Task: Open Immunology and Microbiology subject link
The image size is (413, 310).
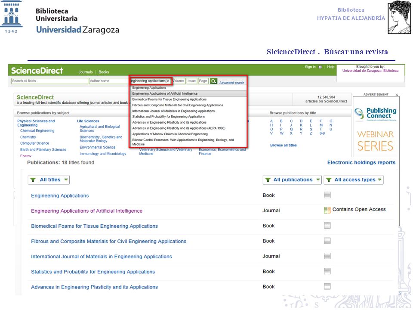Action: tap(103, 154)
